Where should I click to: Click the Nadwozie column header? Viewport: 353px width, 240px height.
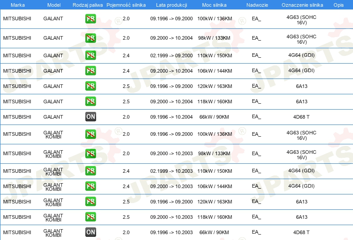pos(257,5)
